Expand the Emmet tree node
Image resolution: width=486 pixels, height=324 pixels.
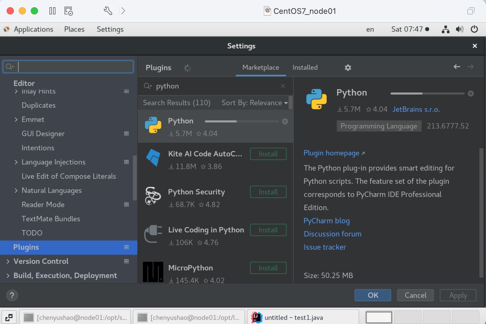(x=16, y=120)
